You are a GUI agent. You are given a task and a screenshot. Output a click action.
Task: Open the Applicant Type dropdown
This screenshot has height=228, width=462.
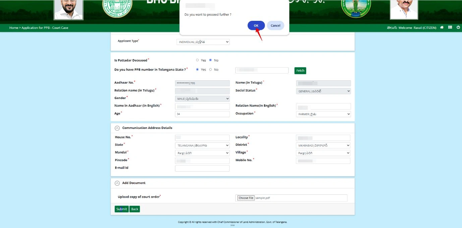203,42
